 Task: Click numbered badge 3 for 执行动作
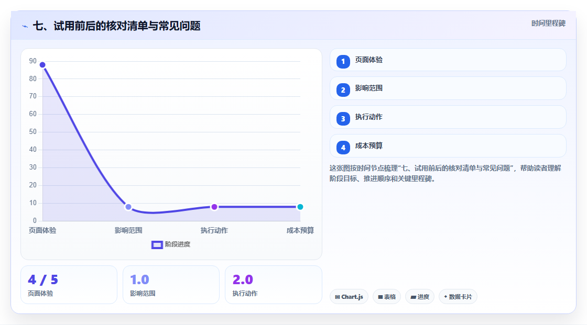[343, 119]
